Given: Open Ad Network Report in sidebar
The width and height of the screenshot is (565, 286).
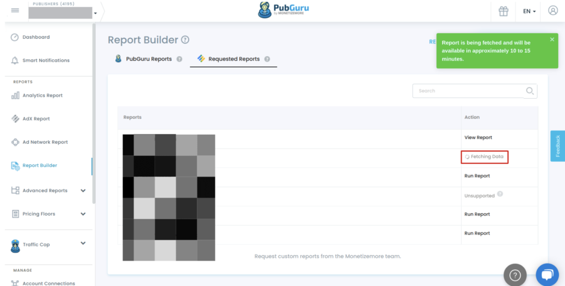Looking at the screenshot, I should coord(45,142).
